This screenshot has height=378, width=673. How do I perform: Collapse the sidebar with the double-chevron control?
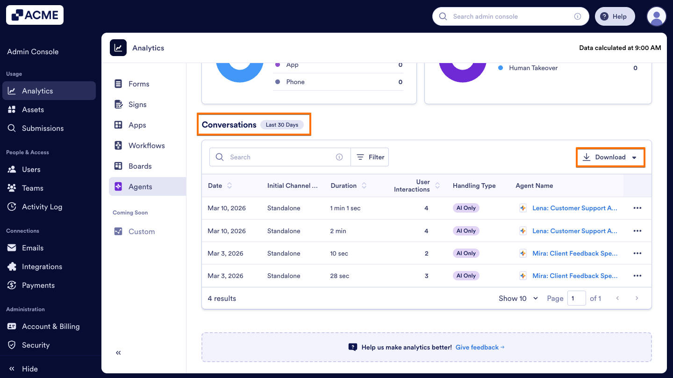tap(118, 352)
